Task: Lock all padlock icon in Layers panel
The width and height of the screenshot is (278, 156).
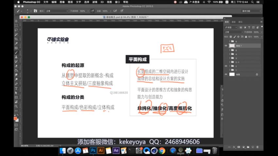Action: (246, 37)
